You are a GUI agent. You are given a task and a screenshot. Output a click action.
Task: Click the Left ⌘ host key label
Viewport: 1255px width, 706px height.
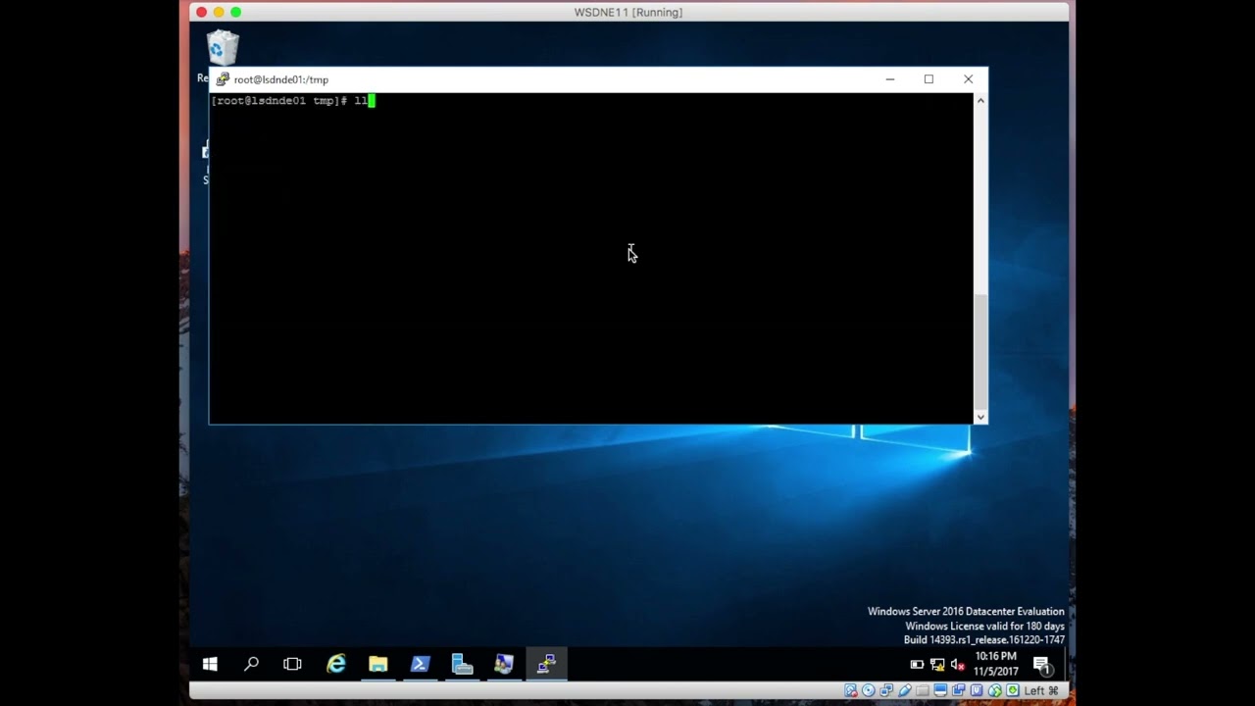point(1041,690)
